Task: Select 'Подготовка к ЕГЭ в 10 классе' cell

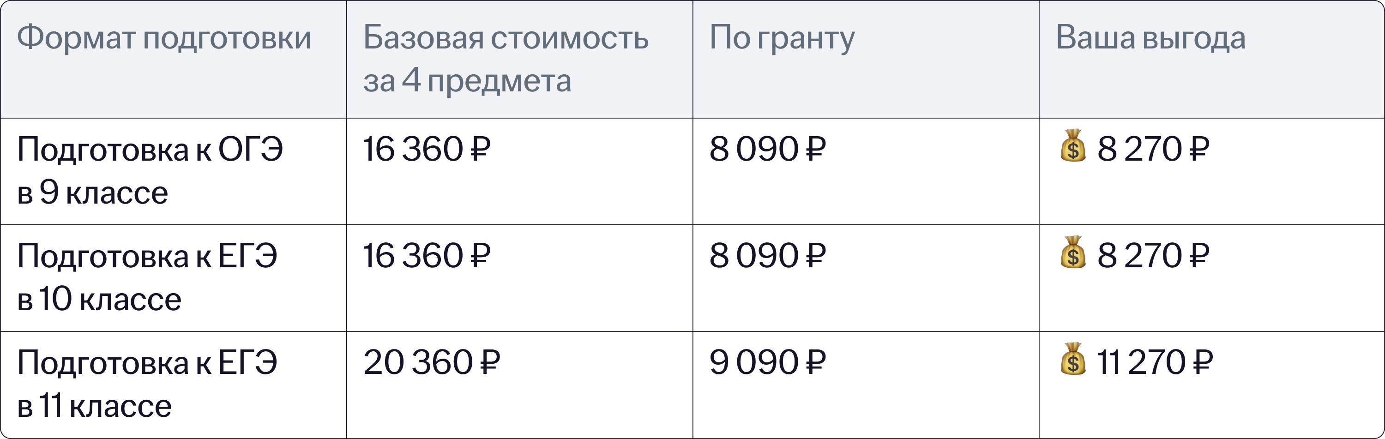Action: pyautogui.click(x=147, y=277)
